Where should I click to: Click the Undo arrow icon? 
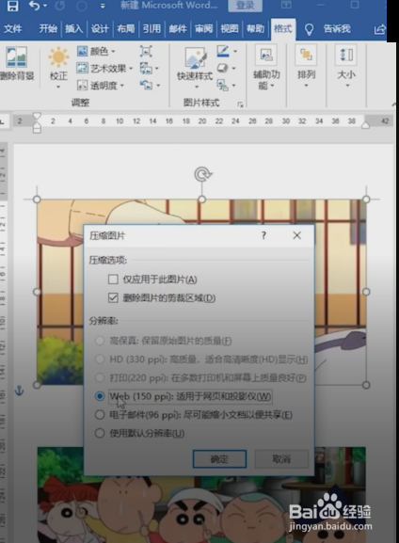coord(34,6)
